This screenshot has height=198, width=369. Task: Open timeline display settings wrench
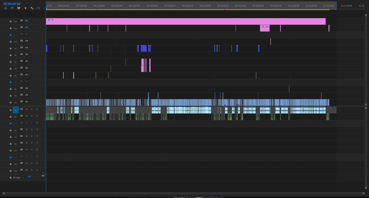coord(32,8)
